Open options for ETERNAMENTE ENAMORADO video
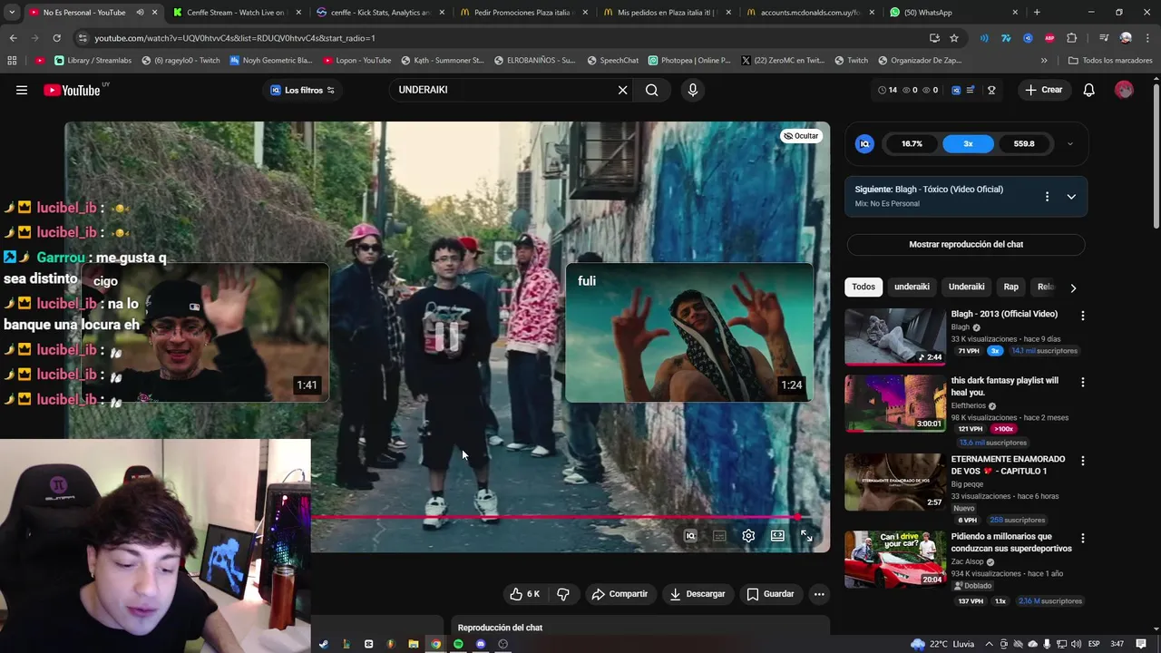 point(1082,461)
